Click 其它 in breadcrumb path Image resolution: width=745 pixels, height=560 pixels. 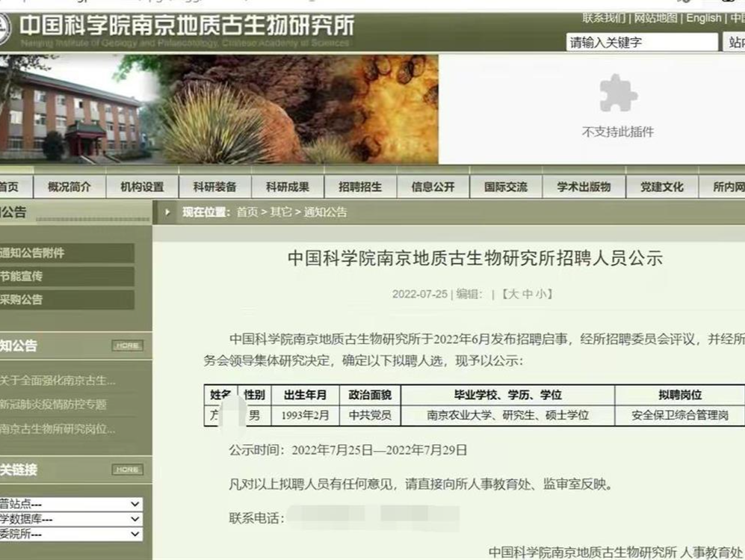pyautogui.click(x=281, y=212)
